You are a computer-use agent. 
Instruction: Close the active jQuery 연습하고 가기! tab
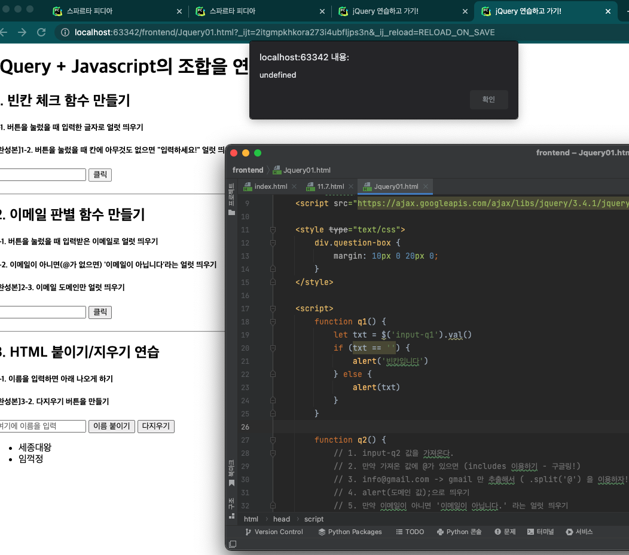point(607,11)
